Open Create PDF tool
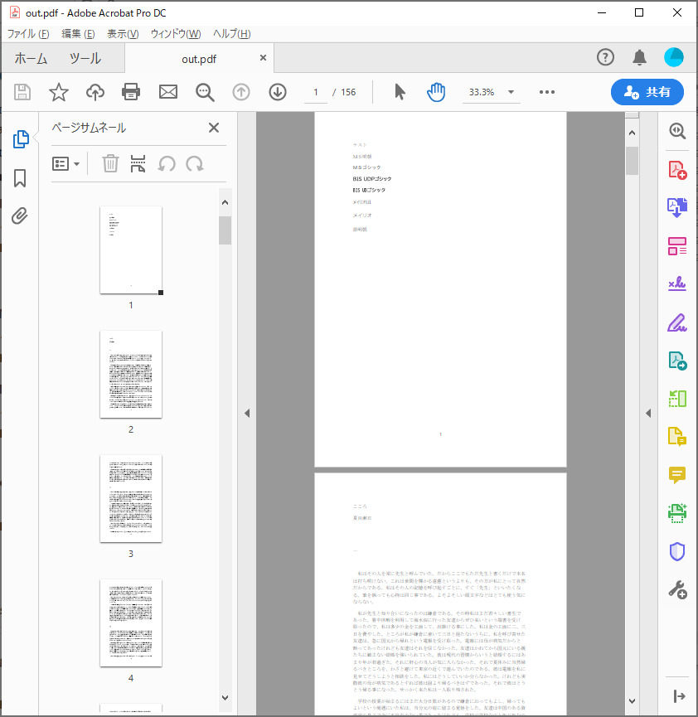The height and width of the screenshot is (717, 698). tap(677, 170)
